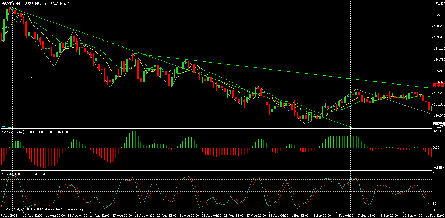Click the GBPJPY,H4 chart title text
Image resolution: width=445 pixels, height=218 pixels.
10,3
